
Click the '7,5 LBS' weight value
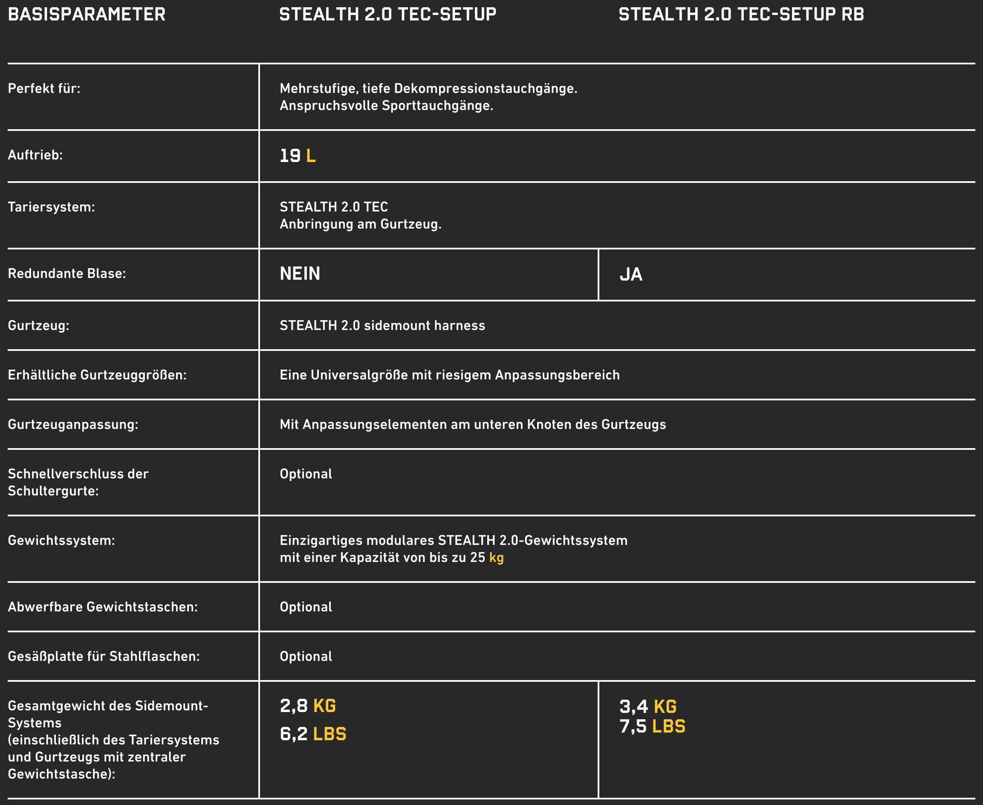coord(652,727)
